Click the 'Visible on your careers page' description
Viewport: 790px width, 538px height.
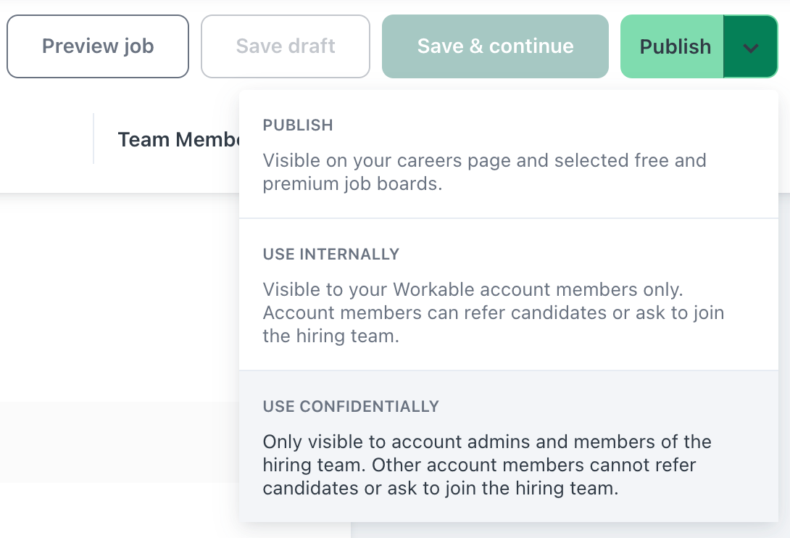(x=484, y=161)
